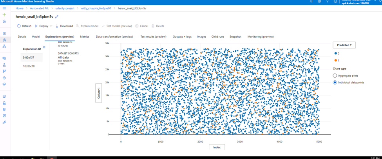Click orange legend dot for class 1
The height and width of the screenshot is (159, 382).
[336, 60]
